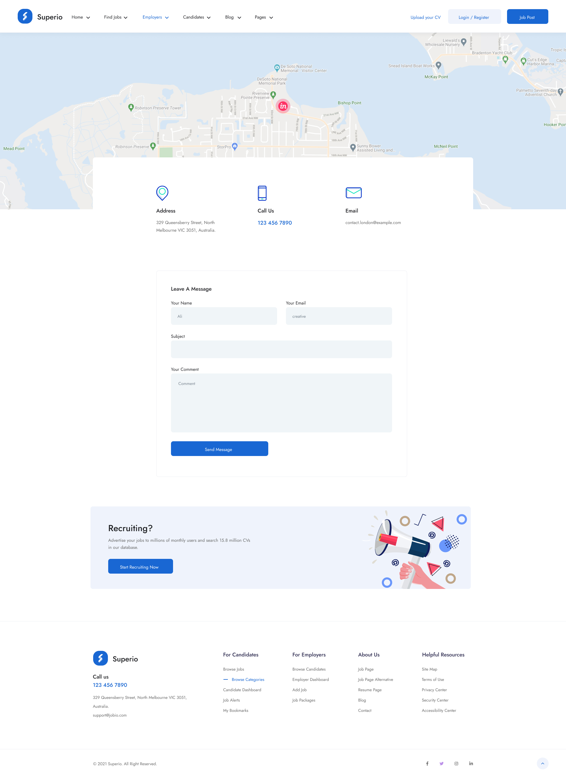Click the LinkedIn icon in footer
Image resolution: width=566 pixels, height=777 pixels.
(471, 763)
